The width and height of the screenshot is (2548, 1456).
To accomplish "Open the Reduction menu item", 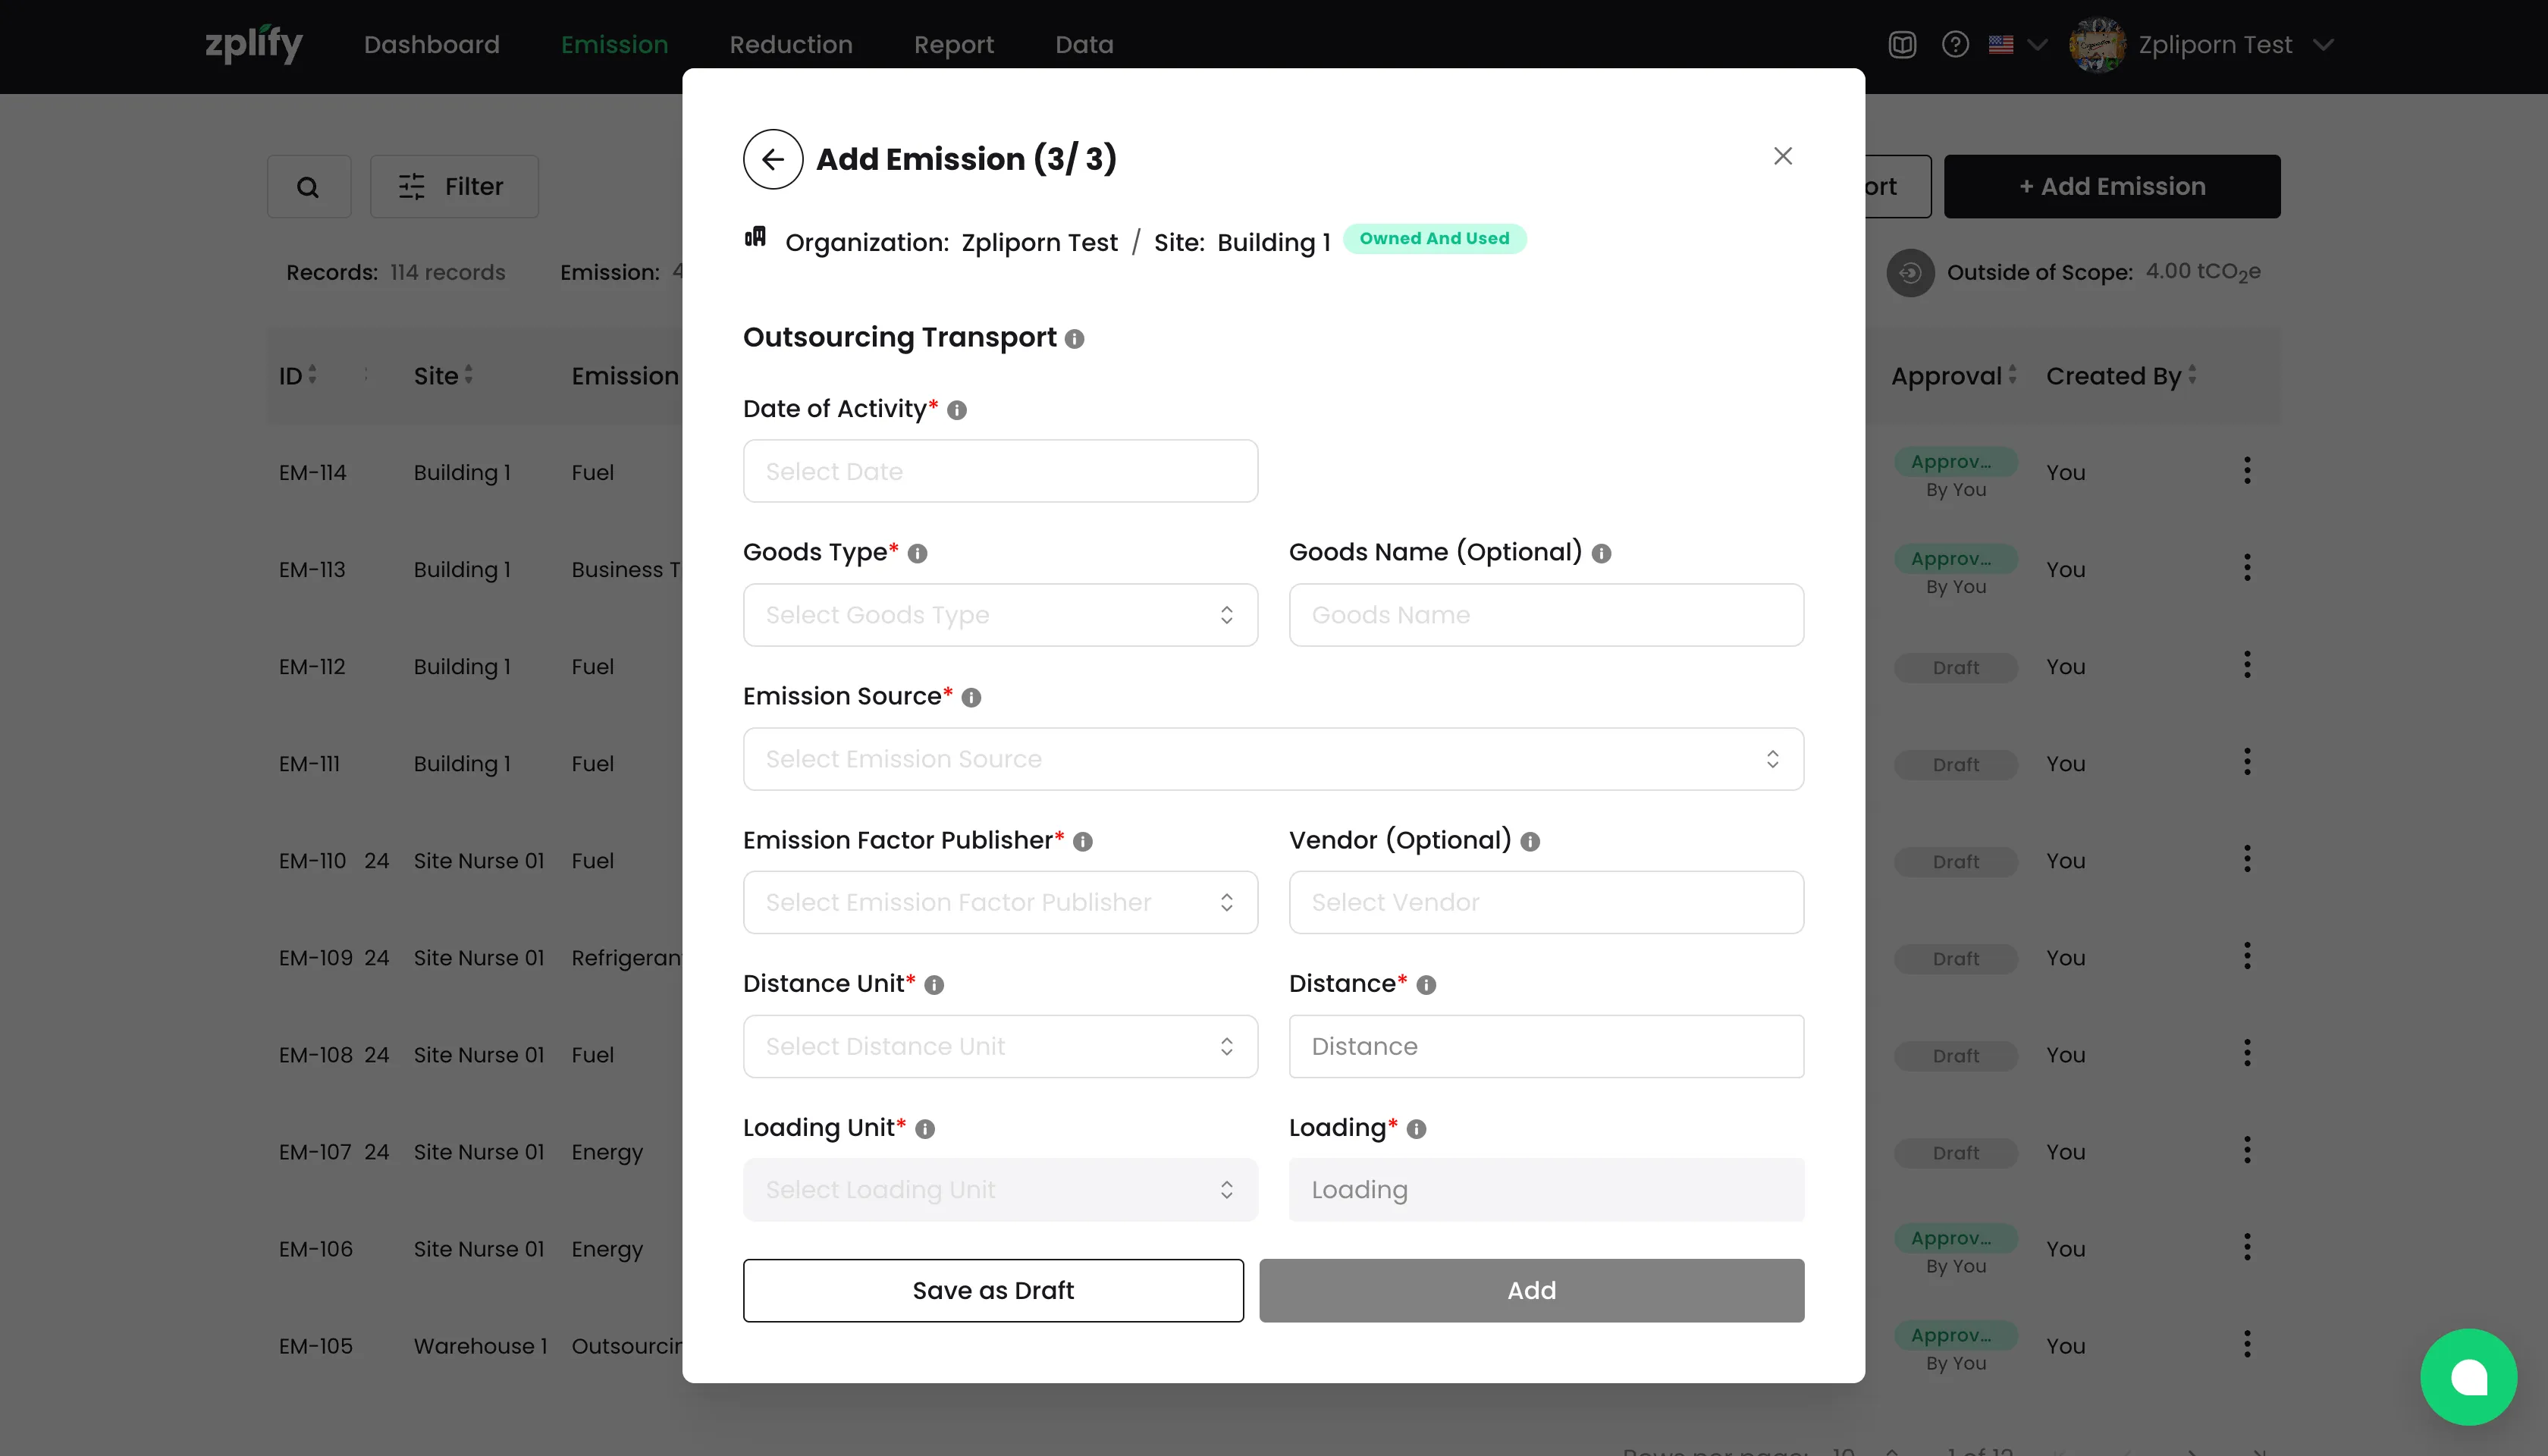I will [791, 45].
